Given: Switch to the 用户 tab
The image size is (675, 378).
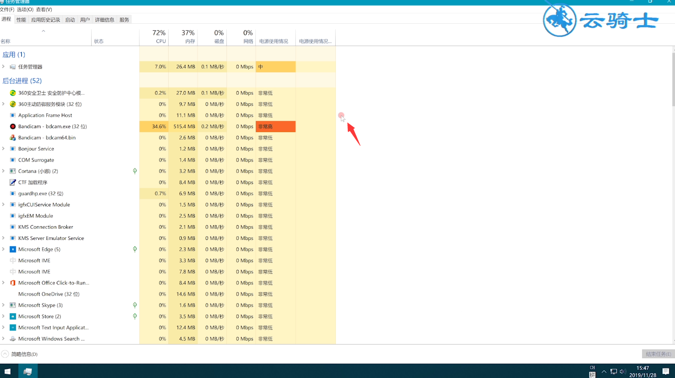Looking at the screenshot, I should (85, 20).
